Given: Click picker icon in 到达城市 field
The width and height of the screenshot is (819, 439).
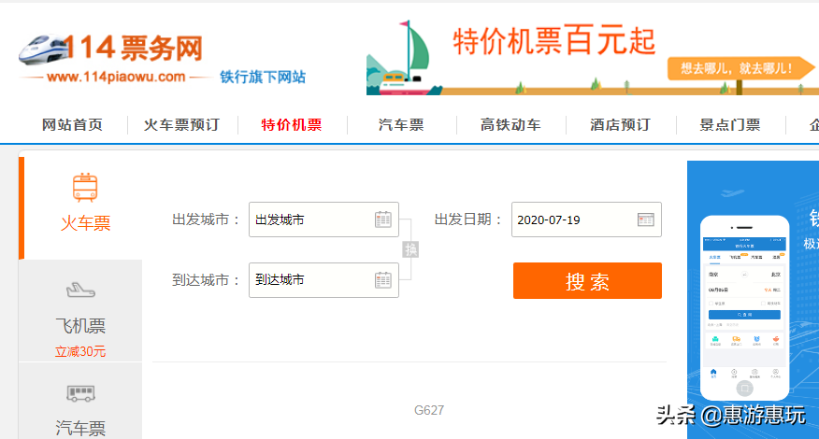Looking at the screenshot, I should coord(383,279).
